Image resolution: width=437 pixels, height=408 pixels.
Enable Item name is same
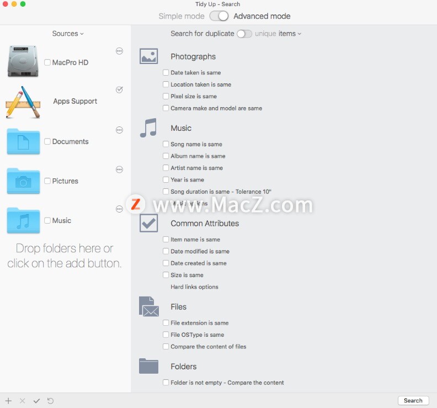(166, 239)
